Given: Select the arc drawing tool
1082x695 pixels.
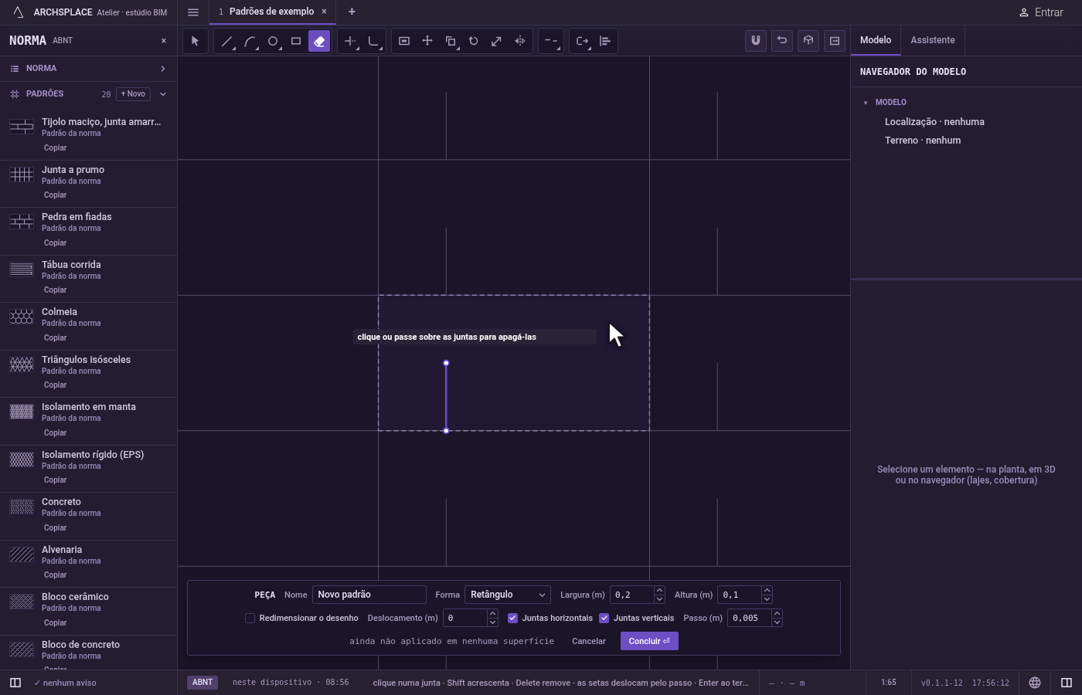Looking at the screenshot, I should point(250,41).
